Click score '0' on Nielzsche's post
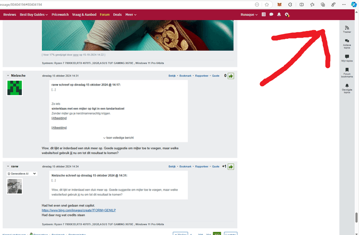359x235 pixels. (225, 76)
